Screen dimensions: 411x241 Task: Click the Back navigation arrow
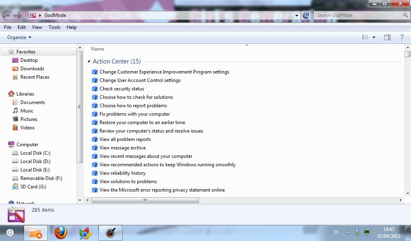6,16
